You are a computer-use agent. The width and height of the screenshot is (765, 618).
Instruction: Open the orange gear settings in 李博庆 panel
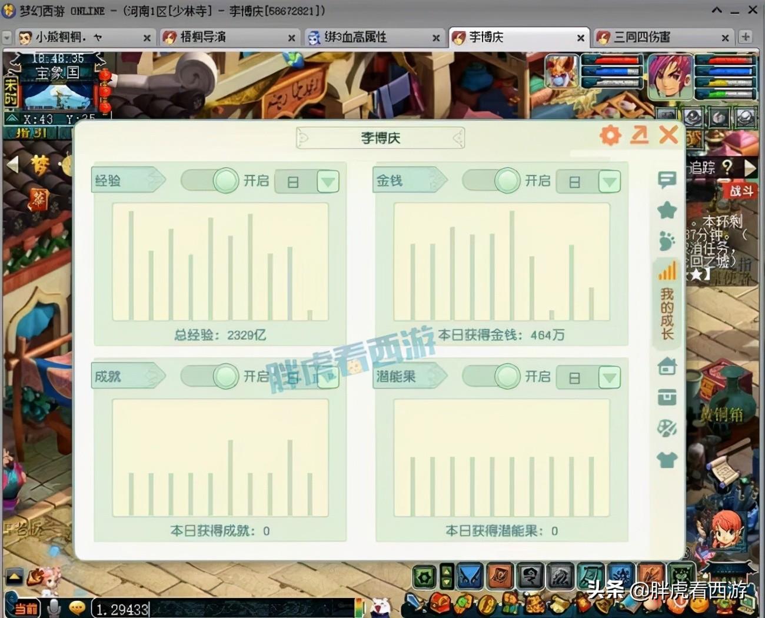610,135
